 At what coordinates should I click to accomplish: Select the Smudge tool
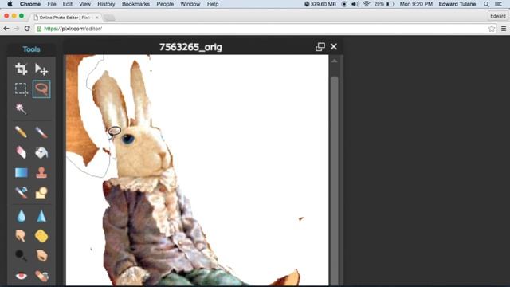22,236
